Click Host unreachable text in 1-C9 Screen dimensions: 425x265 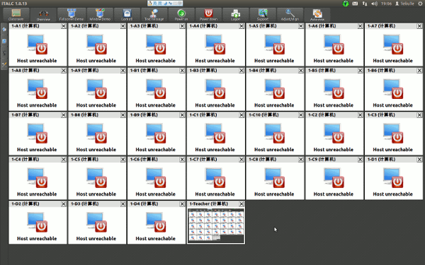[334, 194]
